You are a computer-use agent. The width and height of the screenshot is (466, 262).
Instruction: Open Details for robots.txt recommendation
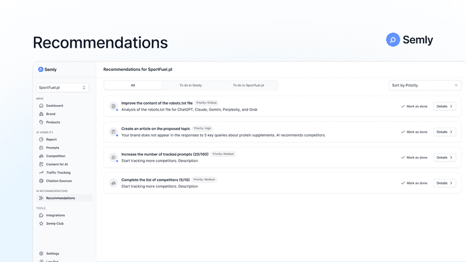coord(445,107)
